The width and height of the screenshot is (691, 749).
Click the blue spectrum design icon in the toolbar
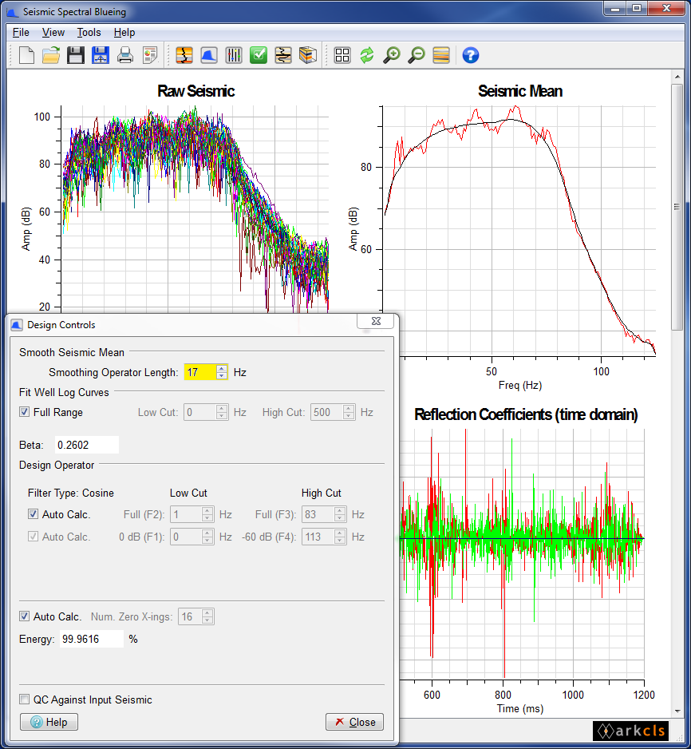(x=209, y=55)
